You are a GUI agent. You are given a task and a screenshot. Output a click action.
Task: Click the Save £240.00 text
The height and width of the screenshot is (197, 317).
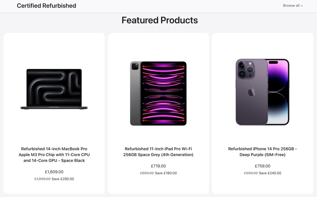point(270,173)
